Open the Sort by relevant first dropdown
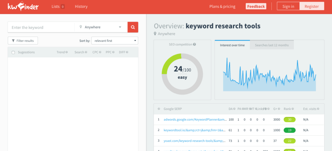 (x=115, y=41)
